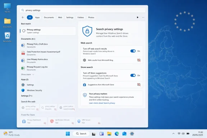Go back with the left arrow button
Image resolution: width=207 pixels, height=138 pixels.
(x=23, y=17)
